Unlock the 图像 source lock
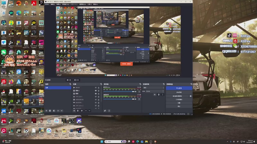Viewport: 257px width, 144px height. (x=99, y=93)
